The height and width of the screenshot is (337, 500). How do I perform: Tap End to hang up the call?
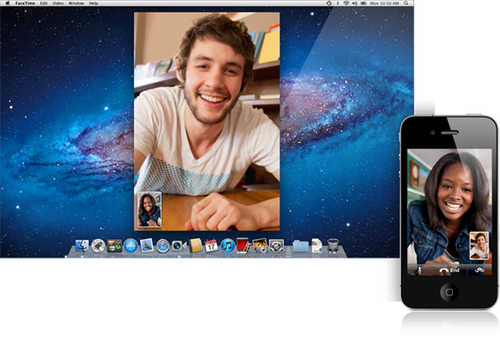coord(449,270)
